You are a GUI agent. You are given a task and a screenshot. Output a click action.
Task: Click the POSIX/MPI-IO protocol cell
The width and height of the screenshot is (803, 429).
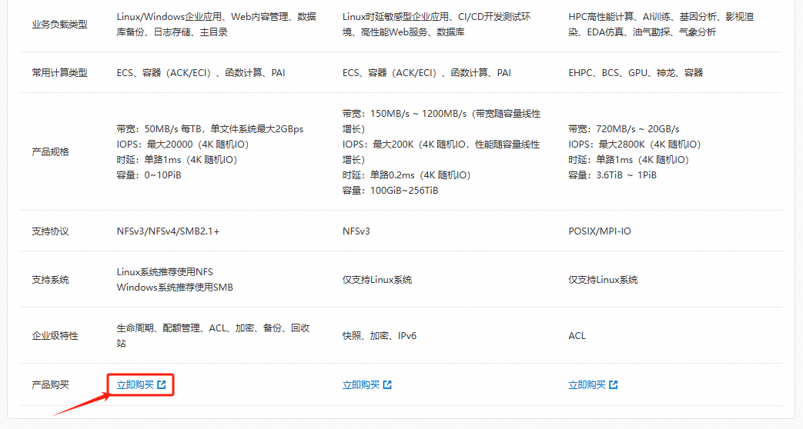(599, 231)
